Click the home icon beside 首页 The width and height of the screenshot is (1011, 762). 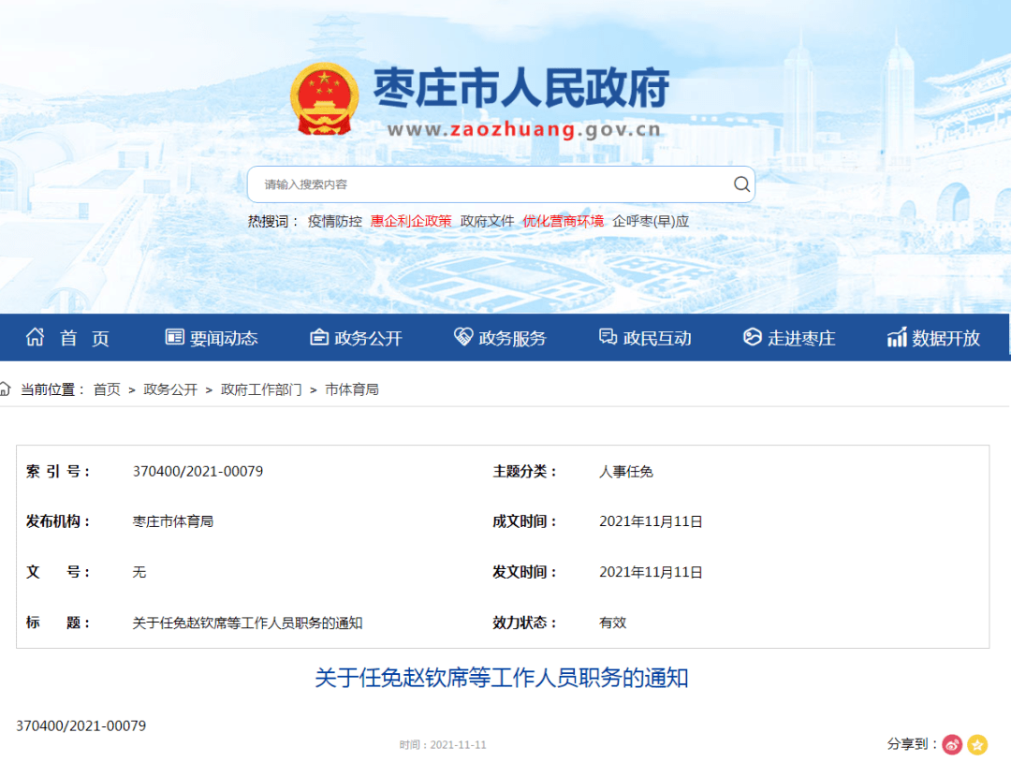click(34, 337)
